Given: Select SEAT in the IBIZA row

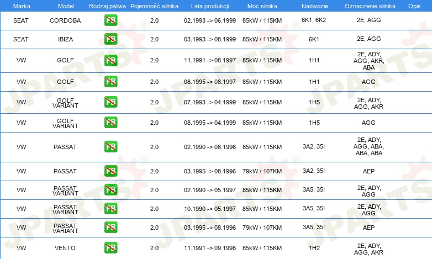Looking at the screenshot, I should [21, 39].
